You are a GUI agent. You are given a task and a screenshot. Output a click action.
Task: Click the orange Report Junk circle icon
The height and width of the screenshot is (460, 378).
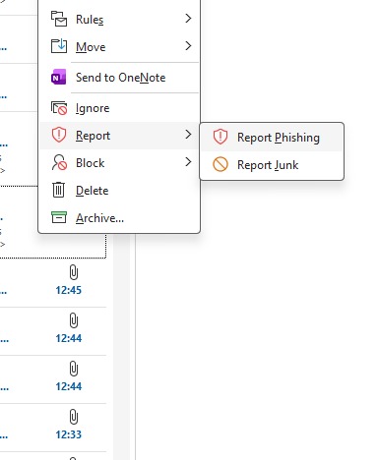[x=220, y=164]
